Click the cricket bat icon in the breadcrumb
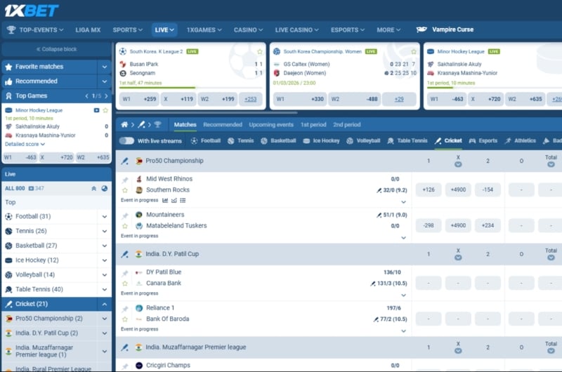562x372 pixels. (142, 125)
